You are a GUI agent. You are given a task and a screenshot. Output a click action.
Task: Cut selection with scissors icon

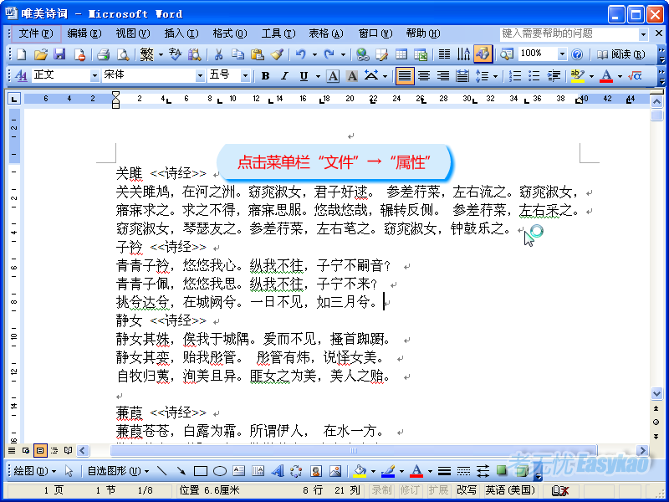218,54
